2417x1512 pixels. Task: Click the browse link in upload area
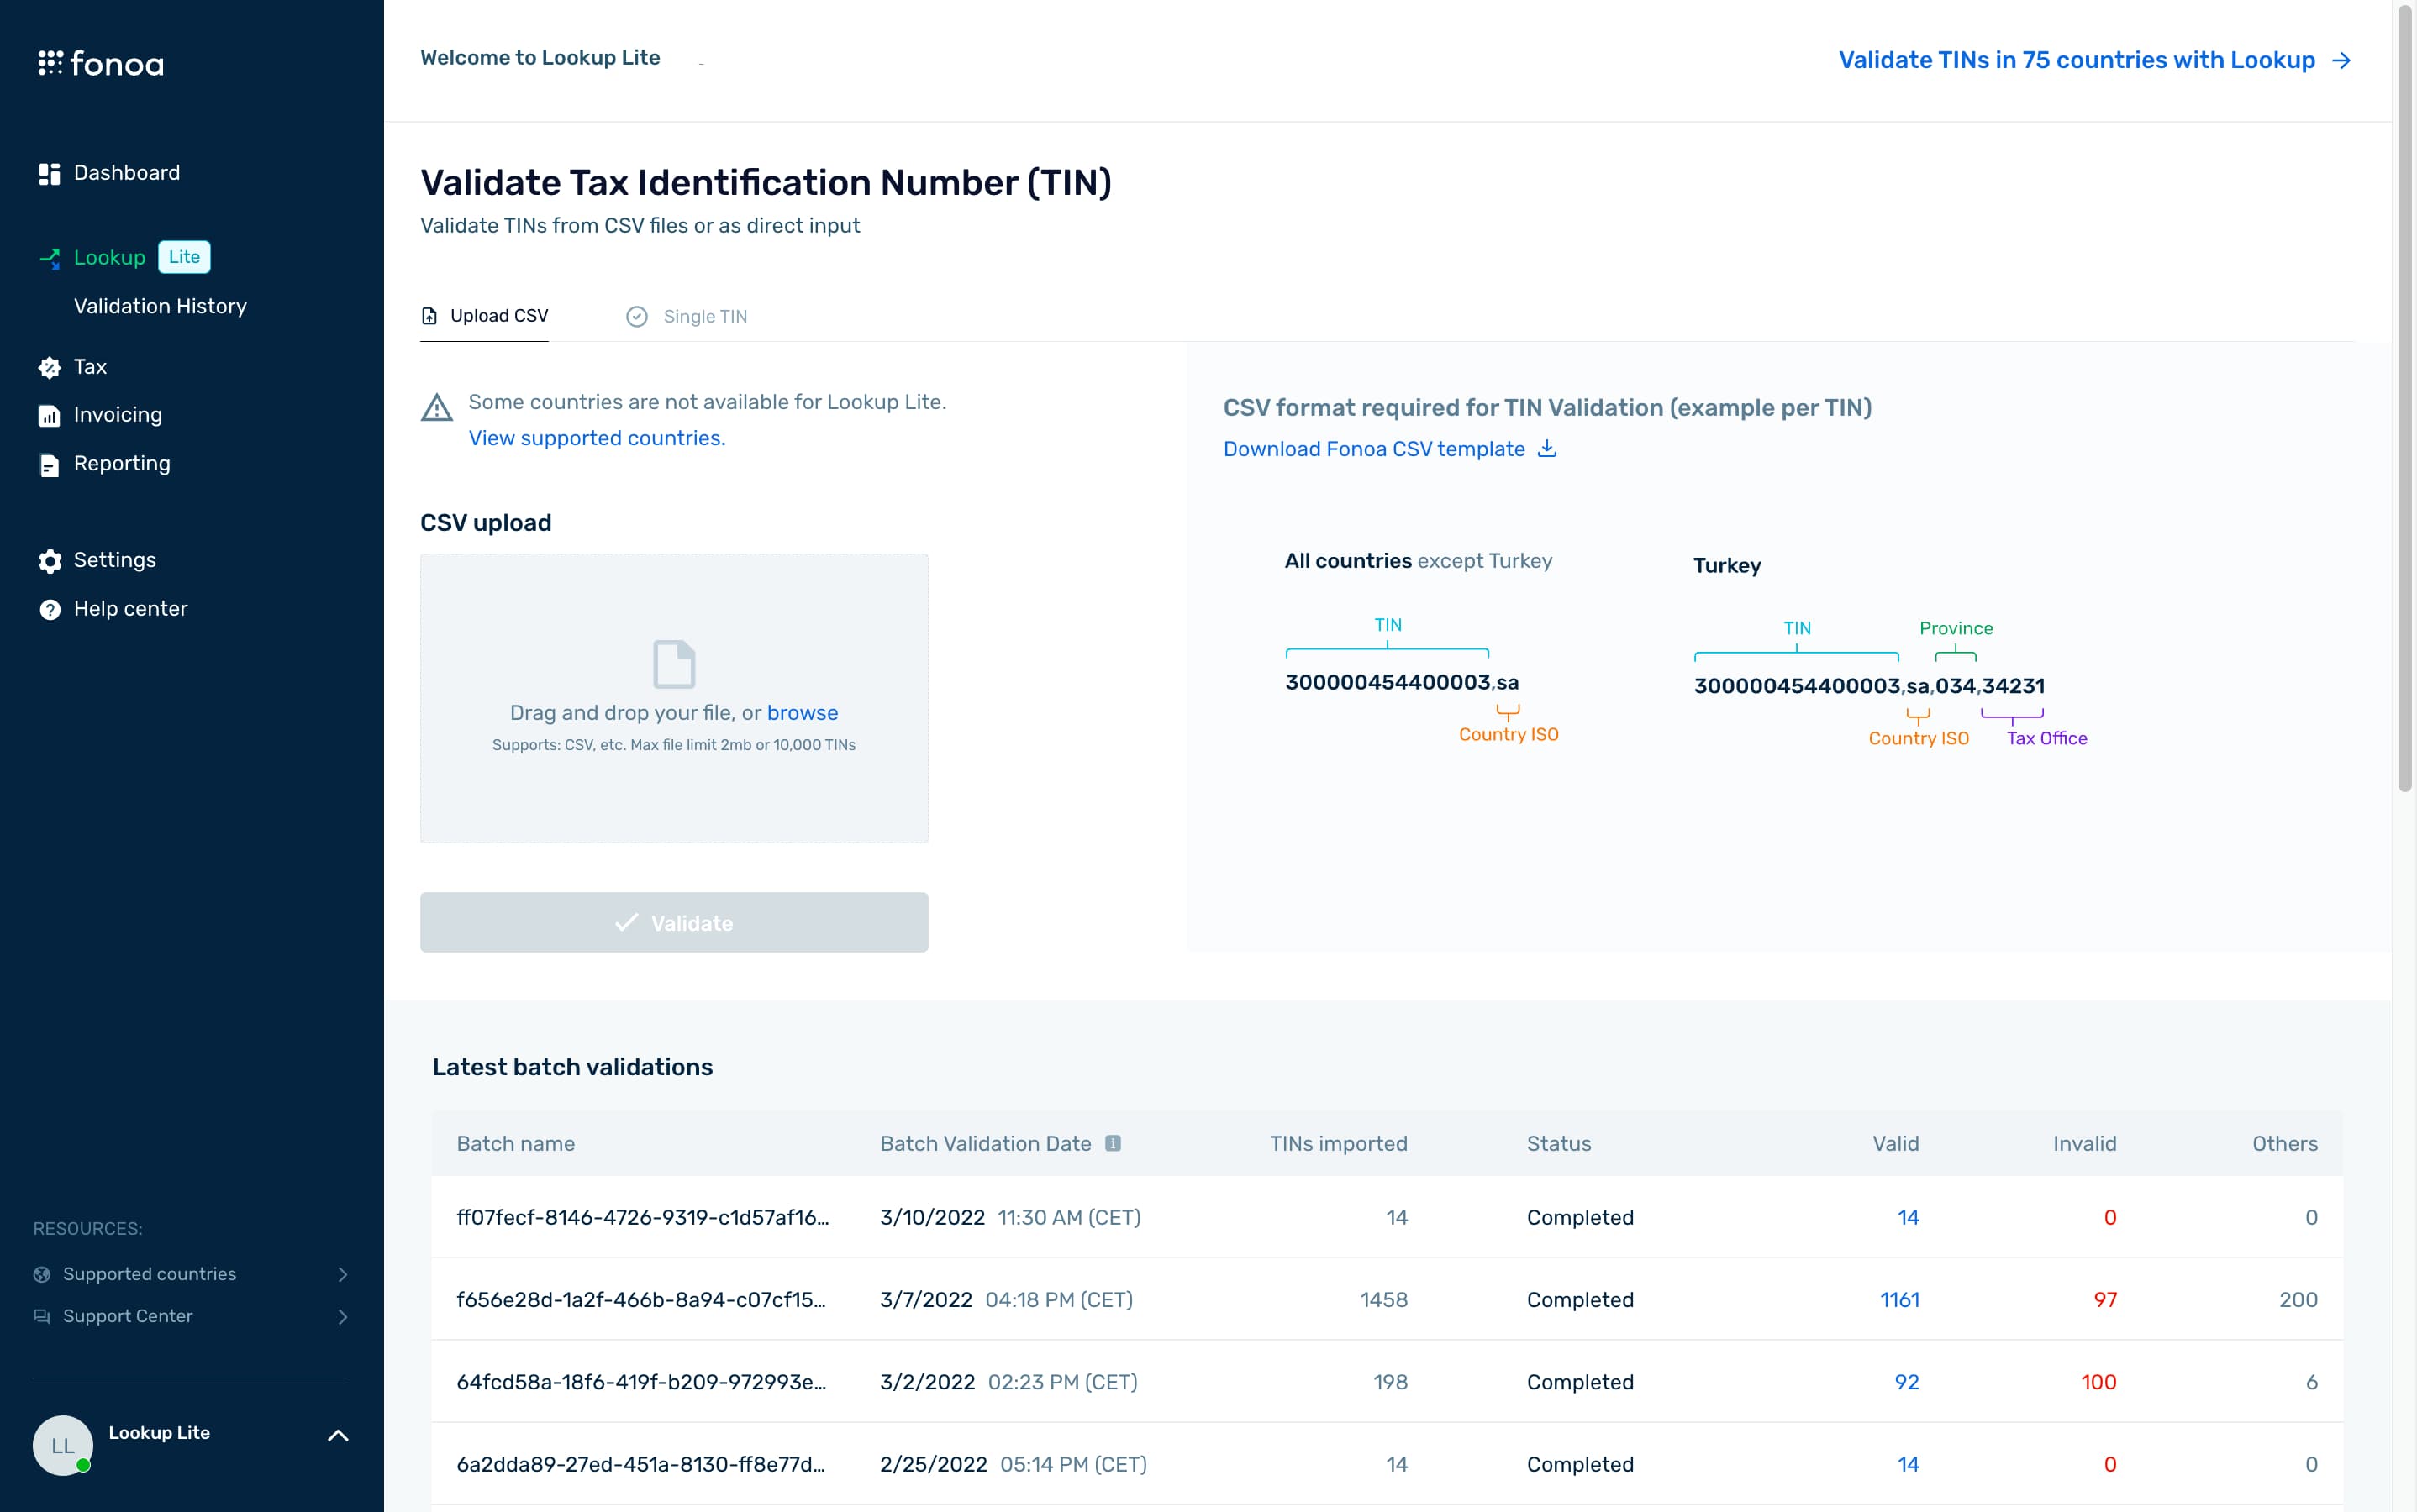[x=803, y=713]
